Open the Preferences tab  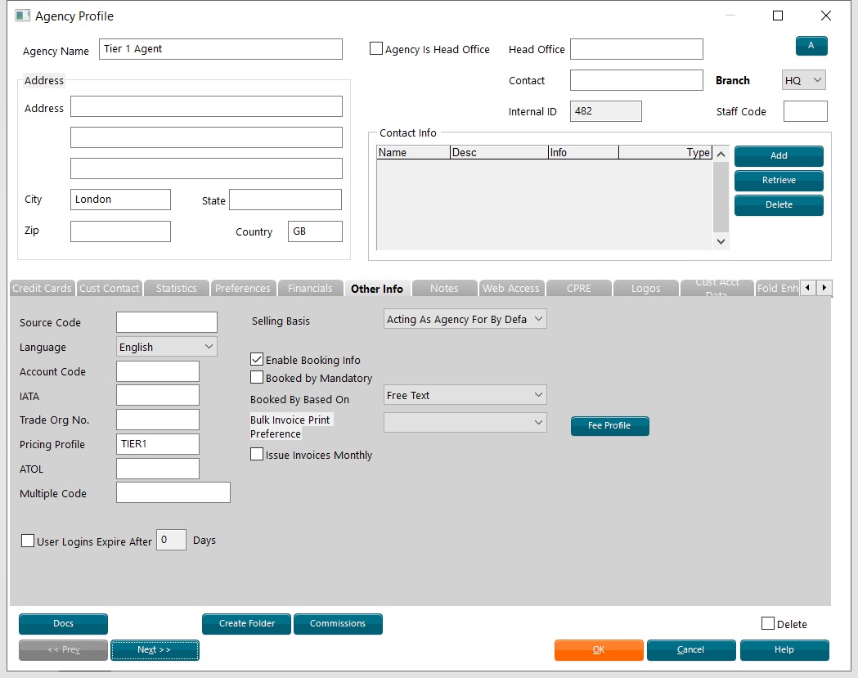point(243,288)
